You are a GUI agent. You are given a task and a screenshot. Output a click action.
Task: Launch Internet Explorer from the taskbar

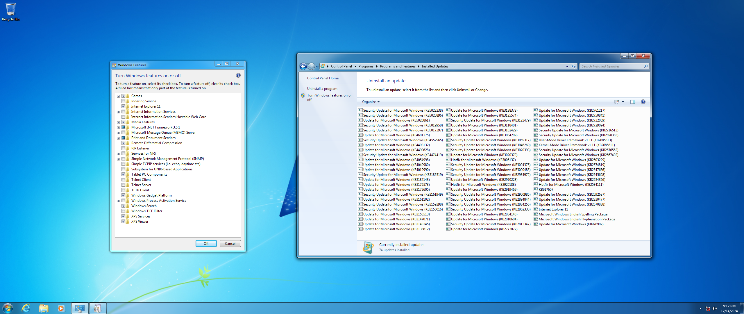[26, 308]
